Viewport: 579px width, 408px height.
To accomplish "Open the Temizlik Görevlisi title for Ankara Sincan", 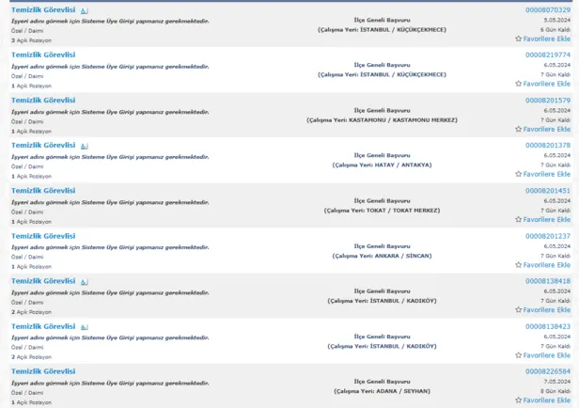I will coord(43,235).
